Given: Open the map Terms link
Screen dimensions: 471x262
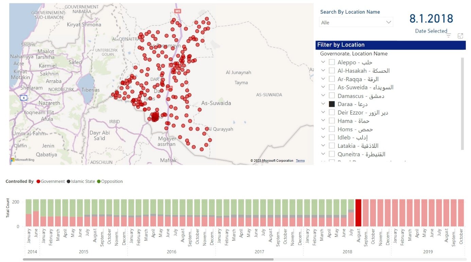Looking at the screenshot, I should point(300,161).
